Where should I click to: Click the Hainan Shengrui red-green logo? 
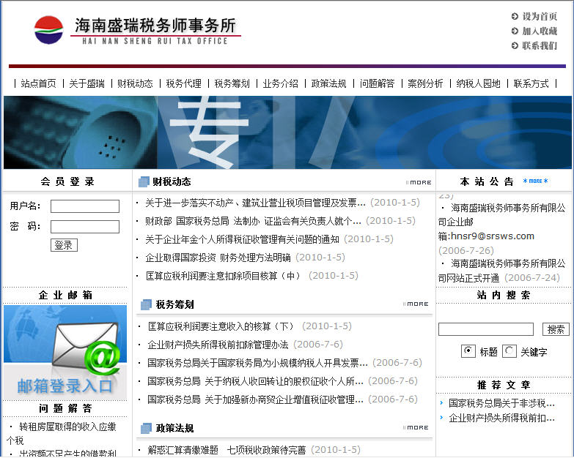[48, 30]
